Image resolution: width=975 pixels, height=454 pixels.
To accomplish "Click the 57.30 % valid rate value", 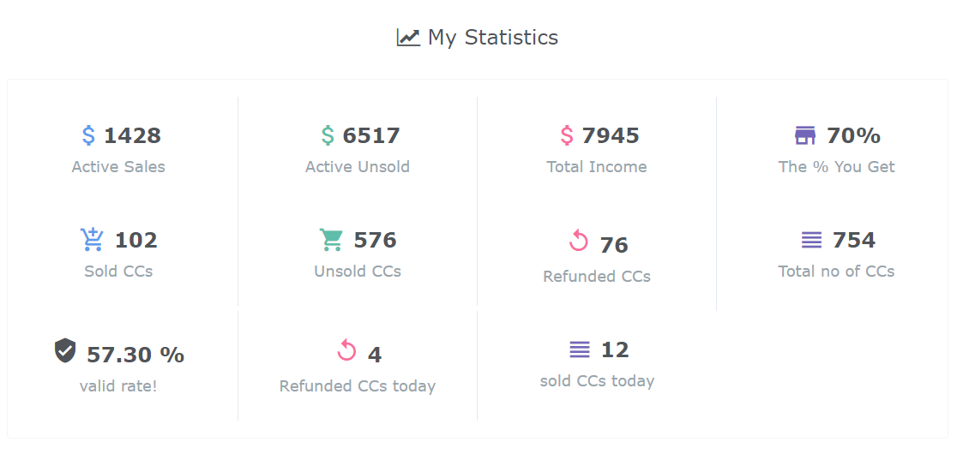I will point(135,355).
